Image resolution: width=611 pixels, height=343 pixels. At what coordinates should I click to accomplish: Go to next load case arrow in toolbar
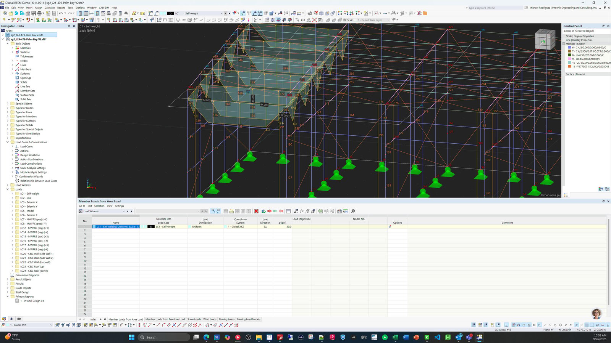pyautogui.click(x=229, y=13)
